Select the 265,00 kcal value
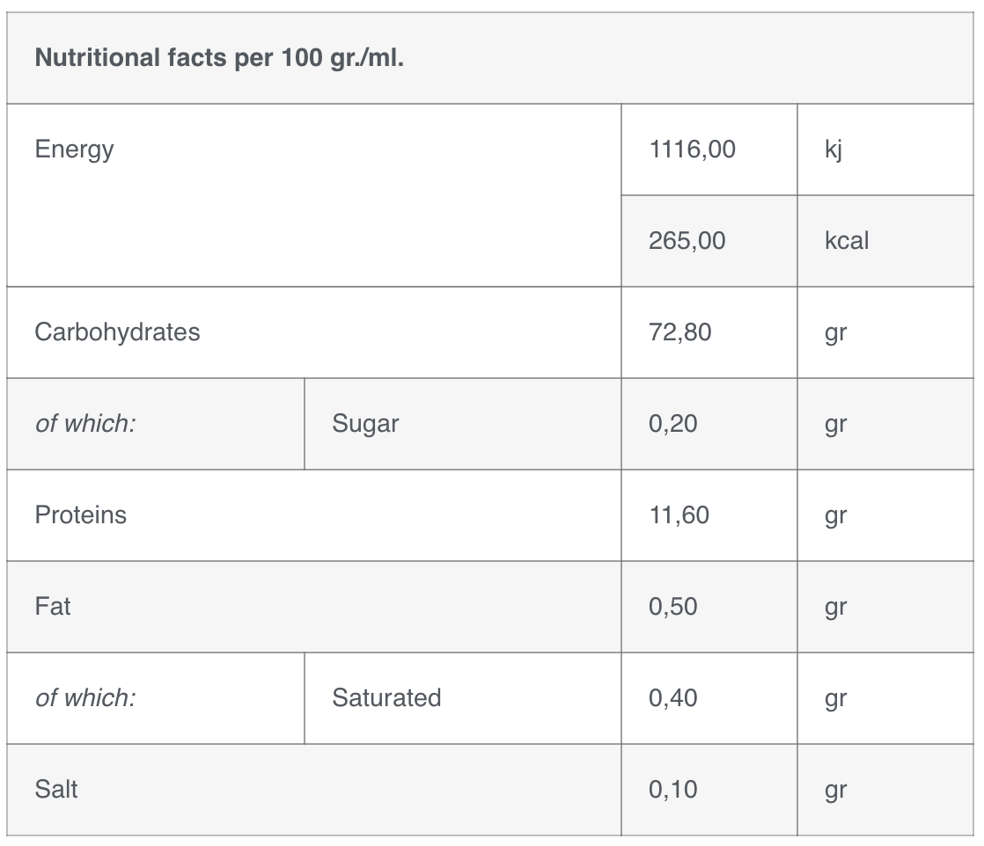This screenshot has width=984, height=846. [x=687, y=241]
